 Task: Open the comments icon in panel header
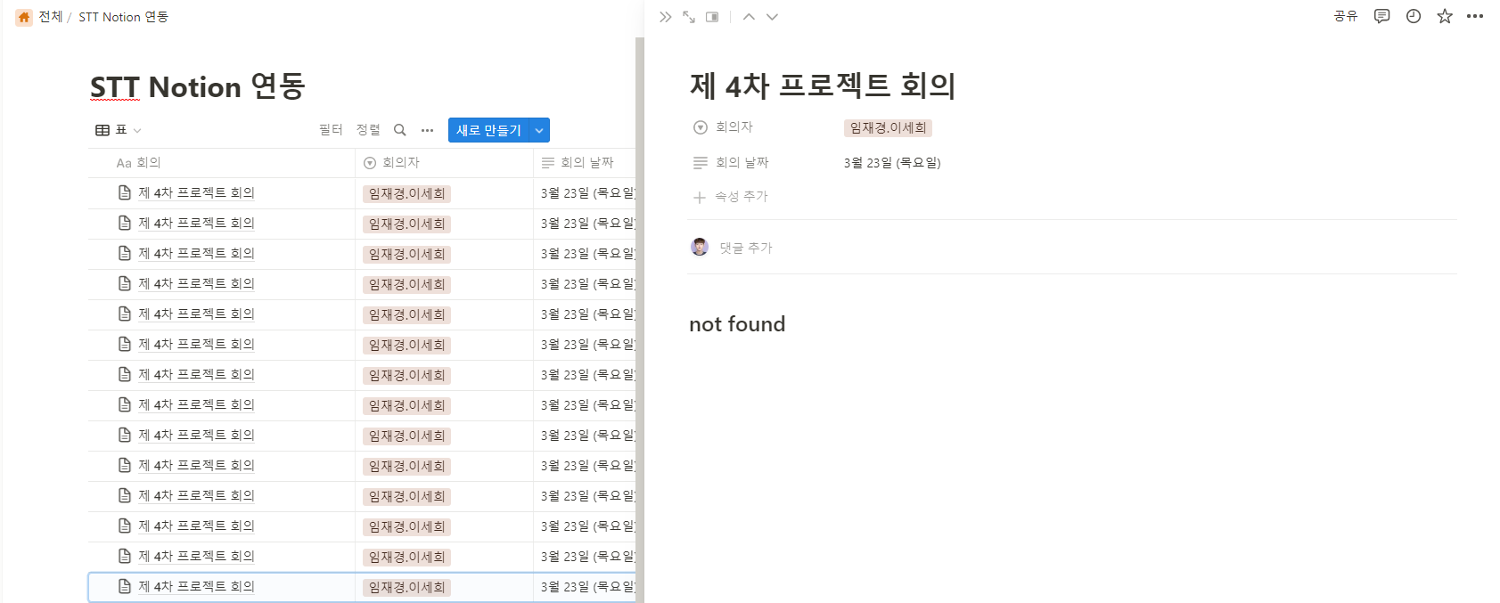(1381, 16)
